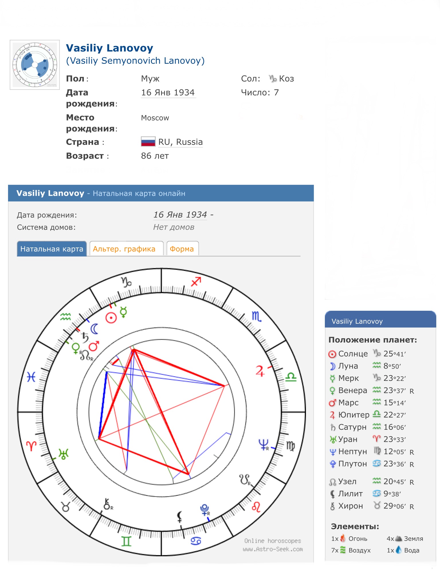Screen dimensions: 440x586
Task: Open the 16 Янв 1934 birth date link
Action: [168, 92]
